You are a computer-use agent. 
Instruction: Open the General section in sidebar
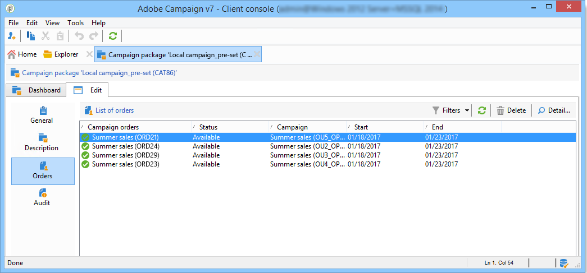click(43, 115)
